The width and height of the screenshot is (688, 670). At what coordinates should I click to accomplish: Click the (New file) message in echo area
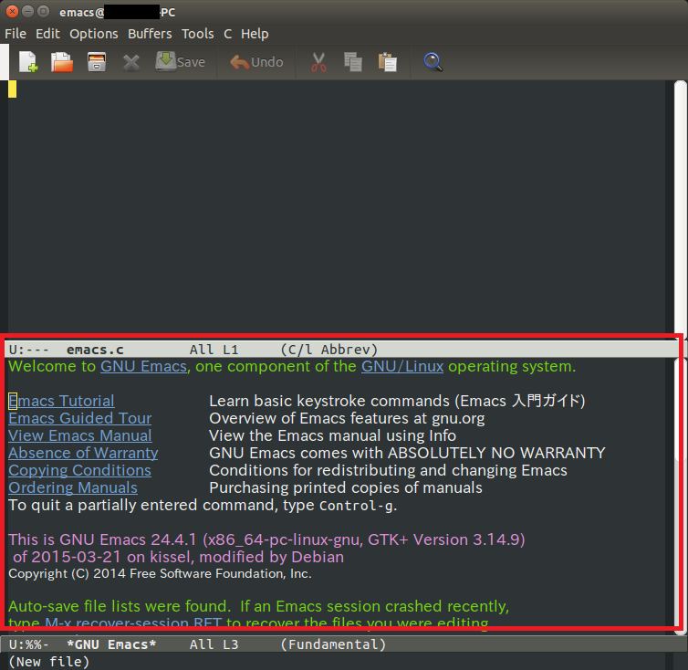coord(48,662)
